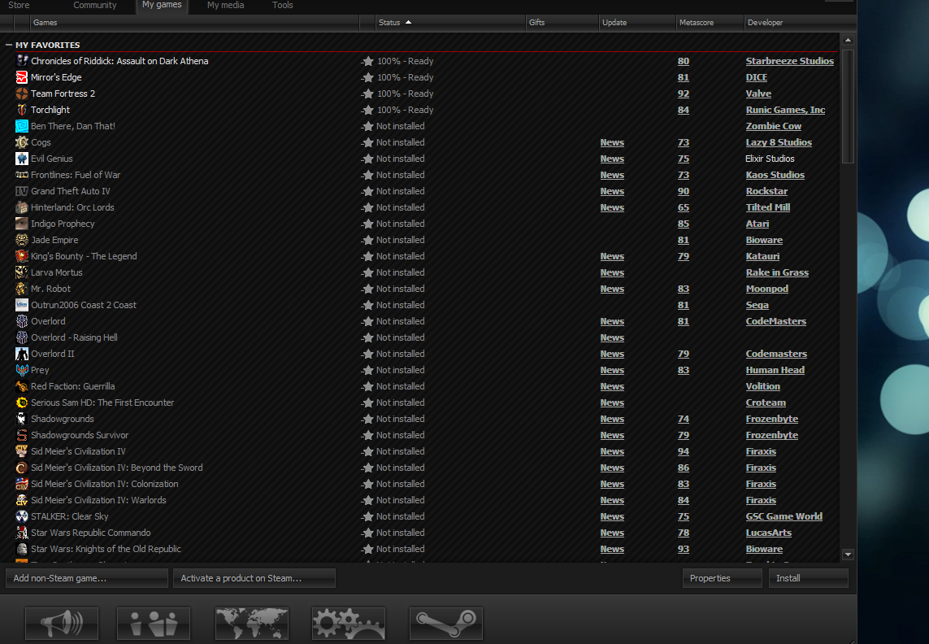Click the Star Wars Republic Commando icon
Screen dimensions: 929x644
click(22, 533)
